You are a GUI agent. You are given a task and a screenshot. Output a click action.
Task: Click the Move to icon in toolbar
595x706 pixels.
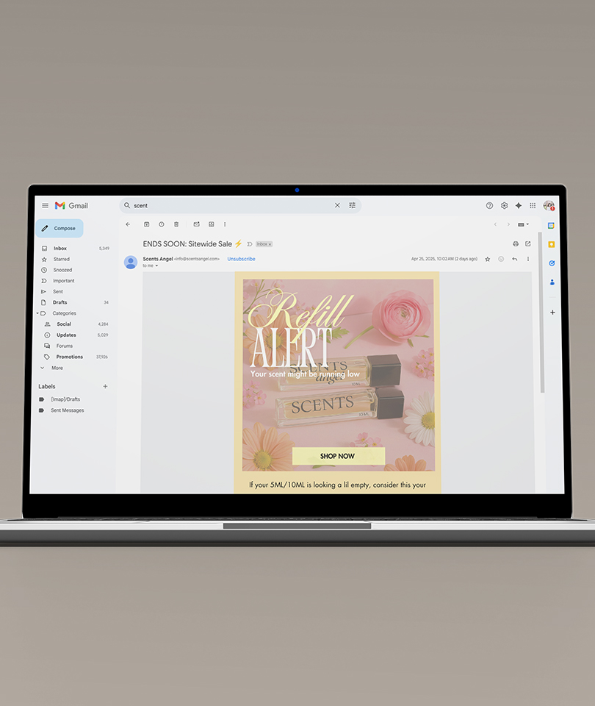[212, 224]
